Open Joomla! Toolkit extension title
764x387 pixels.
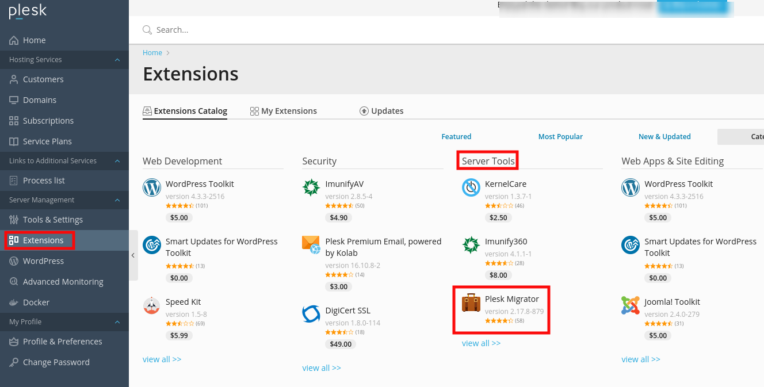click(672, 302)
